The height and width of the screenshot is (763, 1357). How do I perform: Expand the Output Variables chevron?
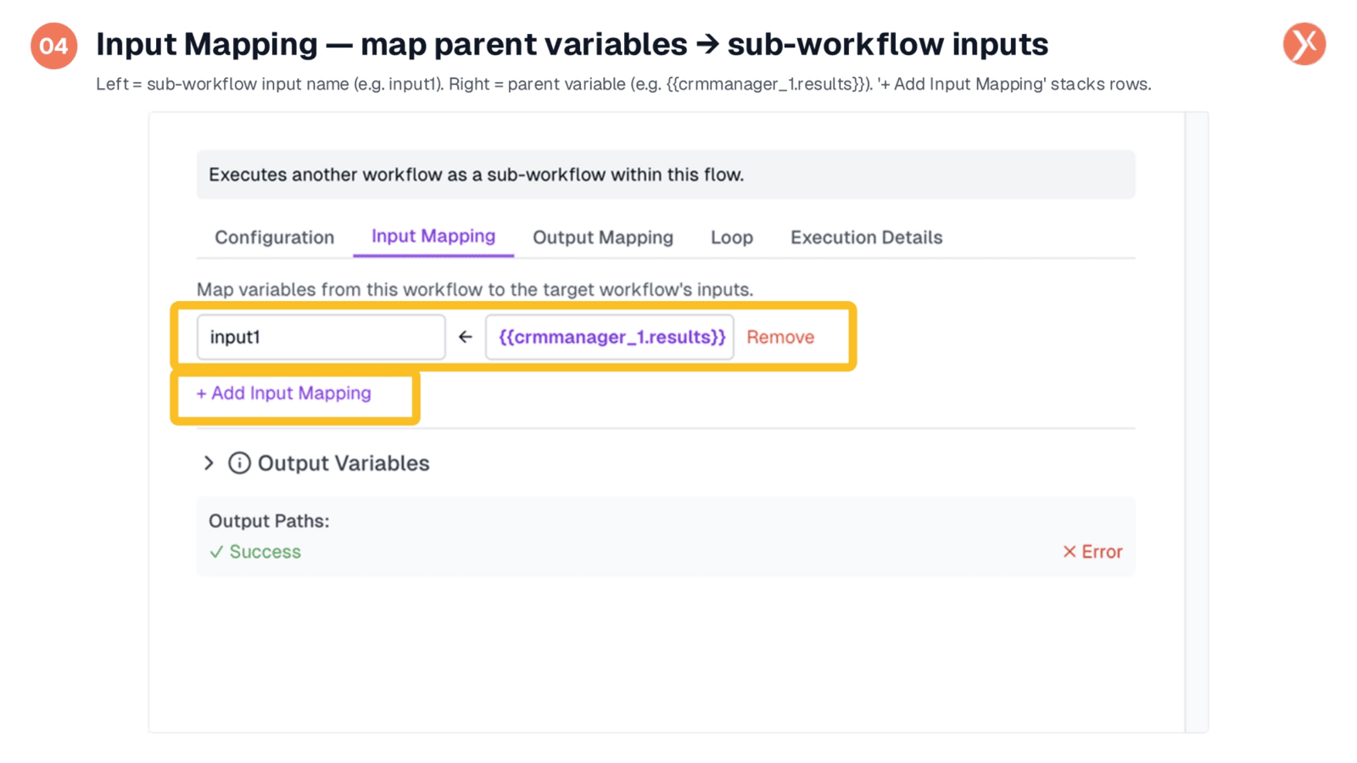point(209,463)
